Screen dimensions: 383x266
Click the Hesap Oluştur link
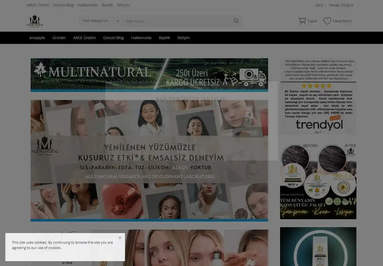(x=341, y=5)
